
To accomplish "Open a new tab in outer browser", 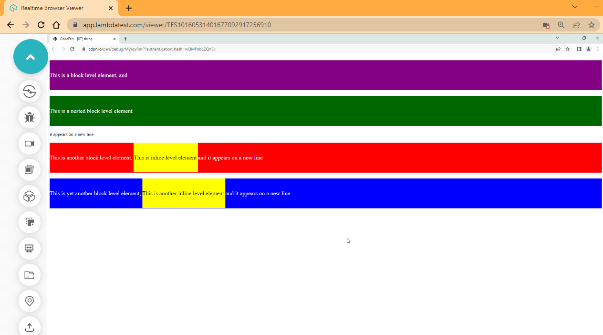I will (129, 8).
